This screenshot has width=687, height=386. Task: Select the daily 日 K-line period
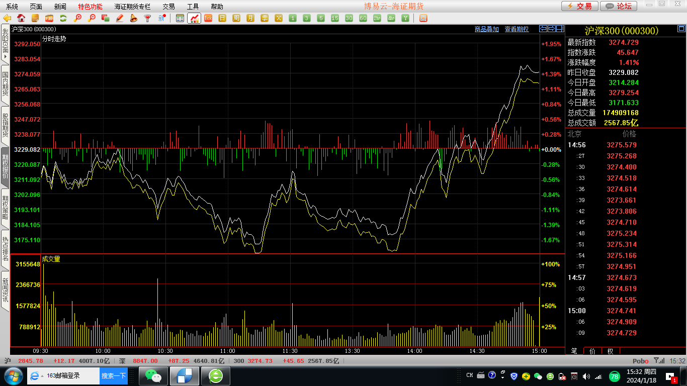click(222, 18)
